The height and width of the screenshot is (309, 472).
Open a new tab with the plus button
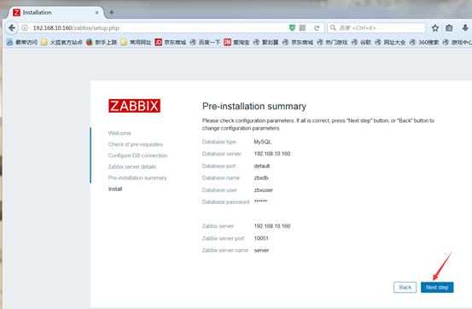[111, 12]
